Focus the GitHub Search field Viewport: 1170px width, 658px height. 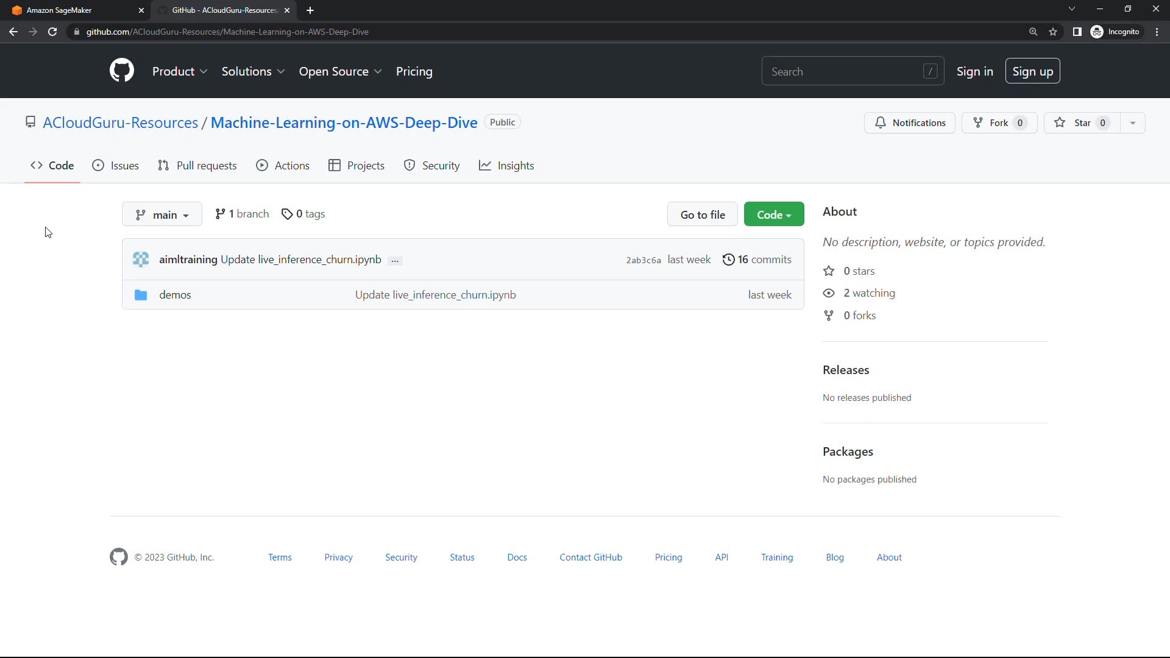[844, 71]
